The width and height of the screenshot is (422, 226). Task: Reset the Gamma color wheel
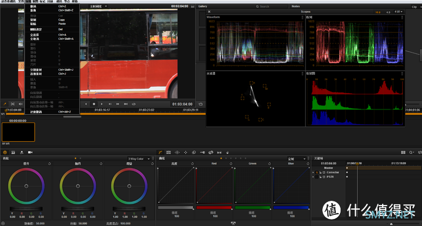(x=101, y=163)
